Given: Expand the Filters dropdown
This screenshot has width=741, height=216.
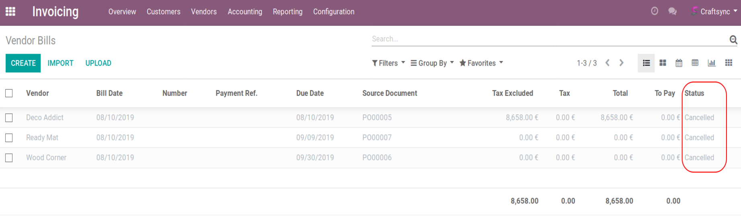Looking at the screenshot, I should click(x=388, y=63).
